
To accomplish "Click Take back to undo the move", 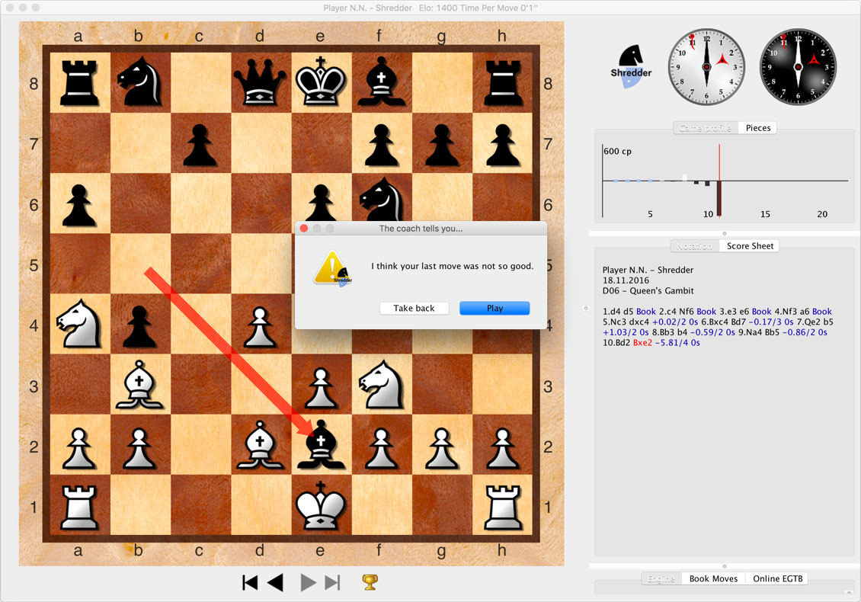I will [x=414, y=308].
